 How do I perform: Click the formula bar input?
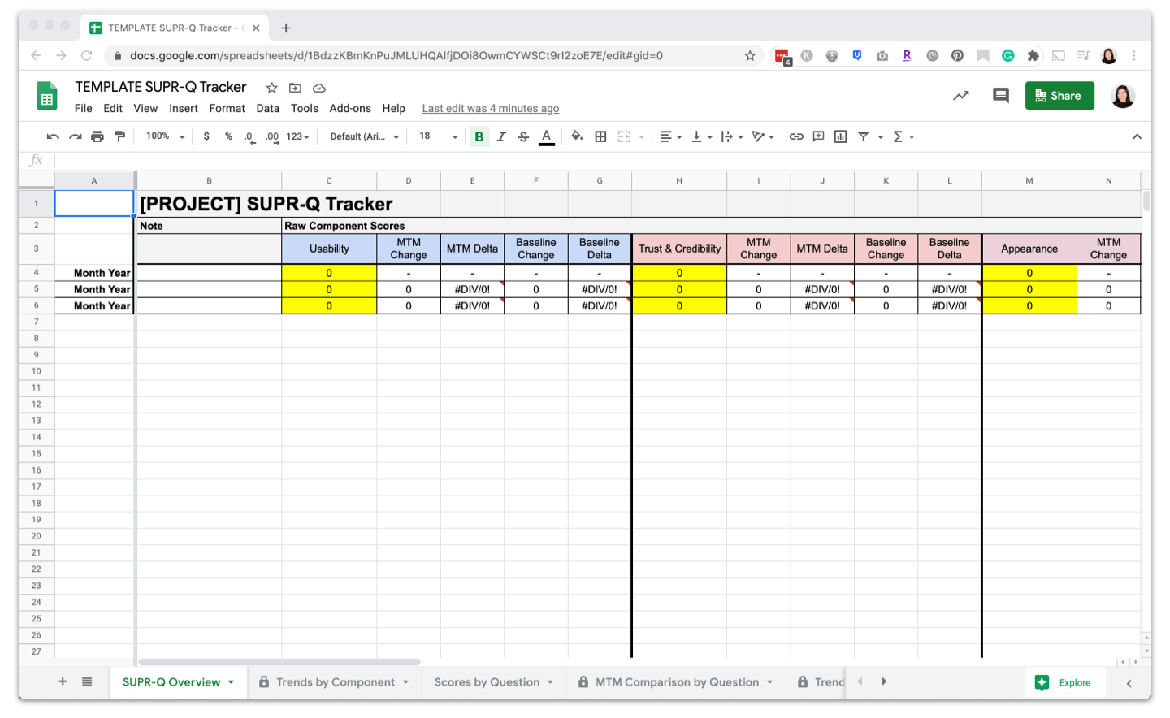pyautogui.click(x=601, y=160)
